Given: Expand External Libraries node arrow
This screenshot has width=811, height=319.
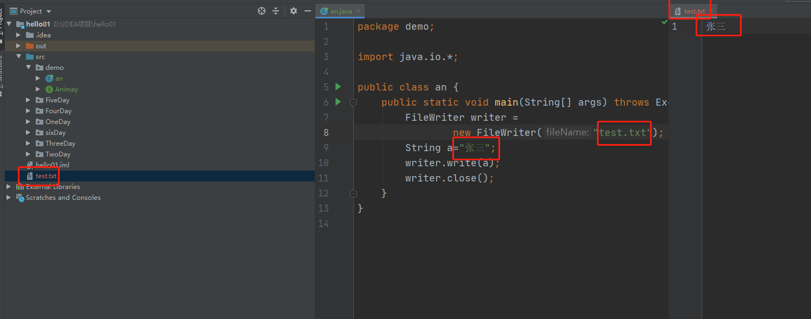Looking at the screenshot, I should pos(9,187).
